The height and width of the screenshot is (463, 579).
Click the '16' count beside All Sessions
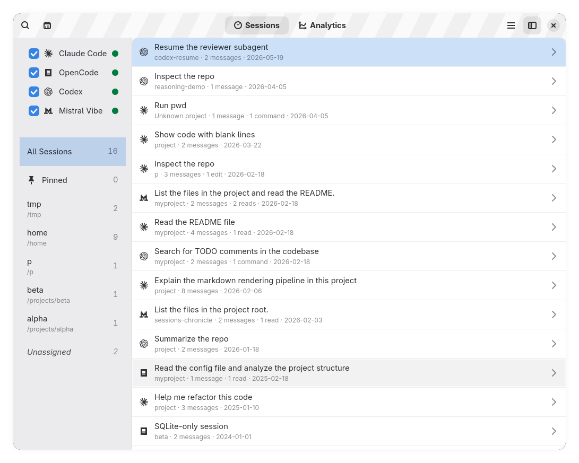pyautogui.click(x=113, y=151)
